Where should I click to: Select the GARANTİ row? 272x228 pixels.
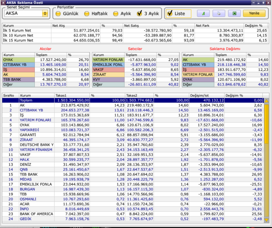coord(133,135)
